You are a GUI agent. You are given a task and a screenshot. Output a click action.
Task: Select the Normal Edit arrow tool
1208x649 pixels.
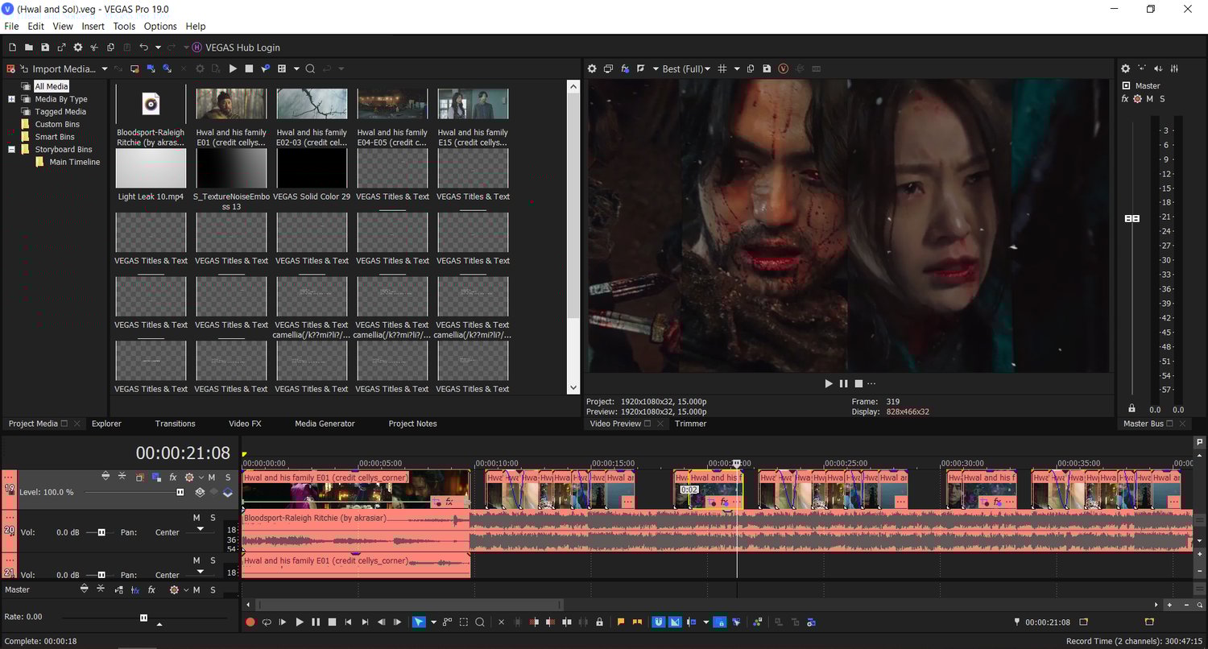[x=418, y=622]
